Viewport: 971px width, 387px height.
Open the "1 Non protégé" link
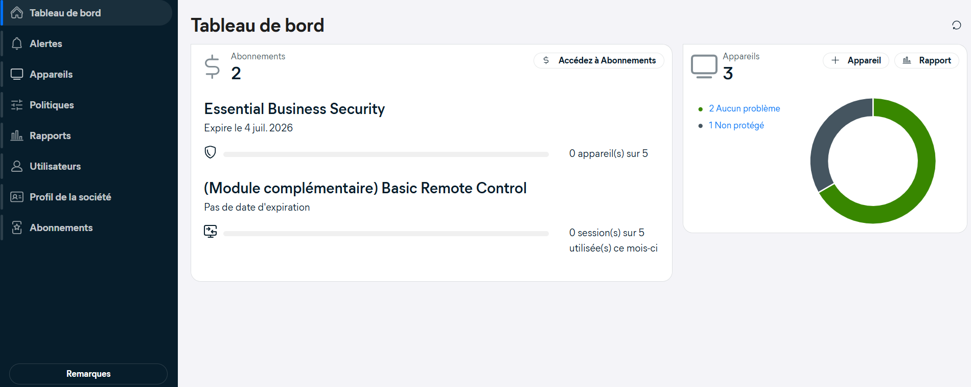(x=736, y=125)
